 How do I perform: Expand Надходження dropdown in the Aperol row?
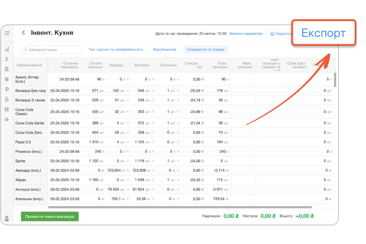(x=128, y=79)
